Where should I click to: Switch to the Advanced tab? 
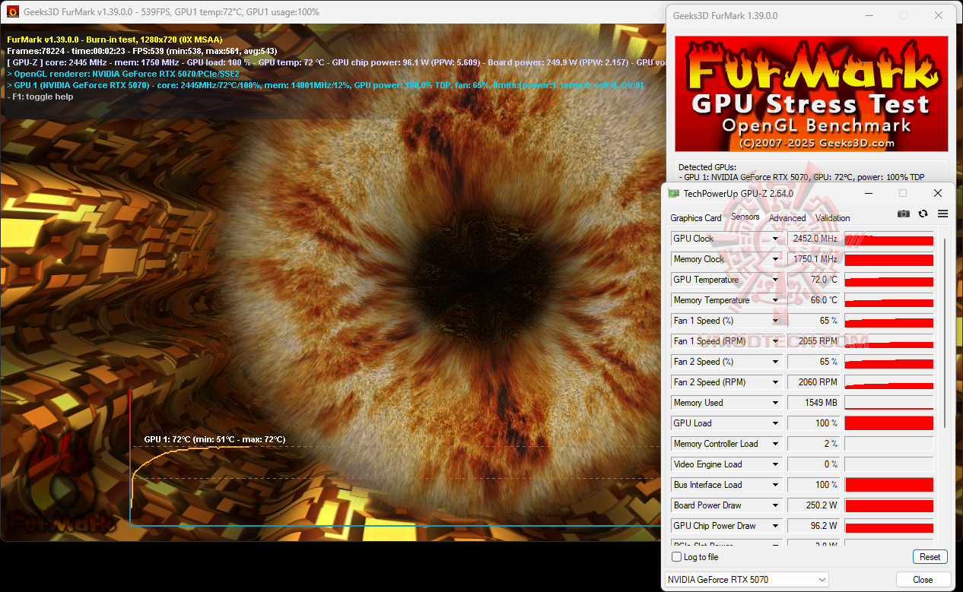tap(787, 218)
